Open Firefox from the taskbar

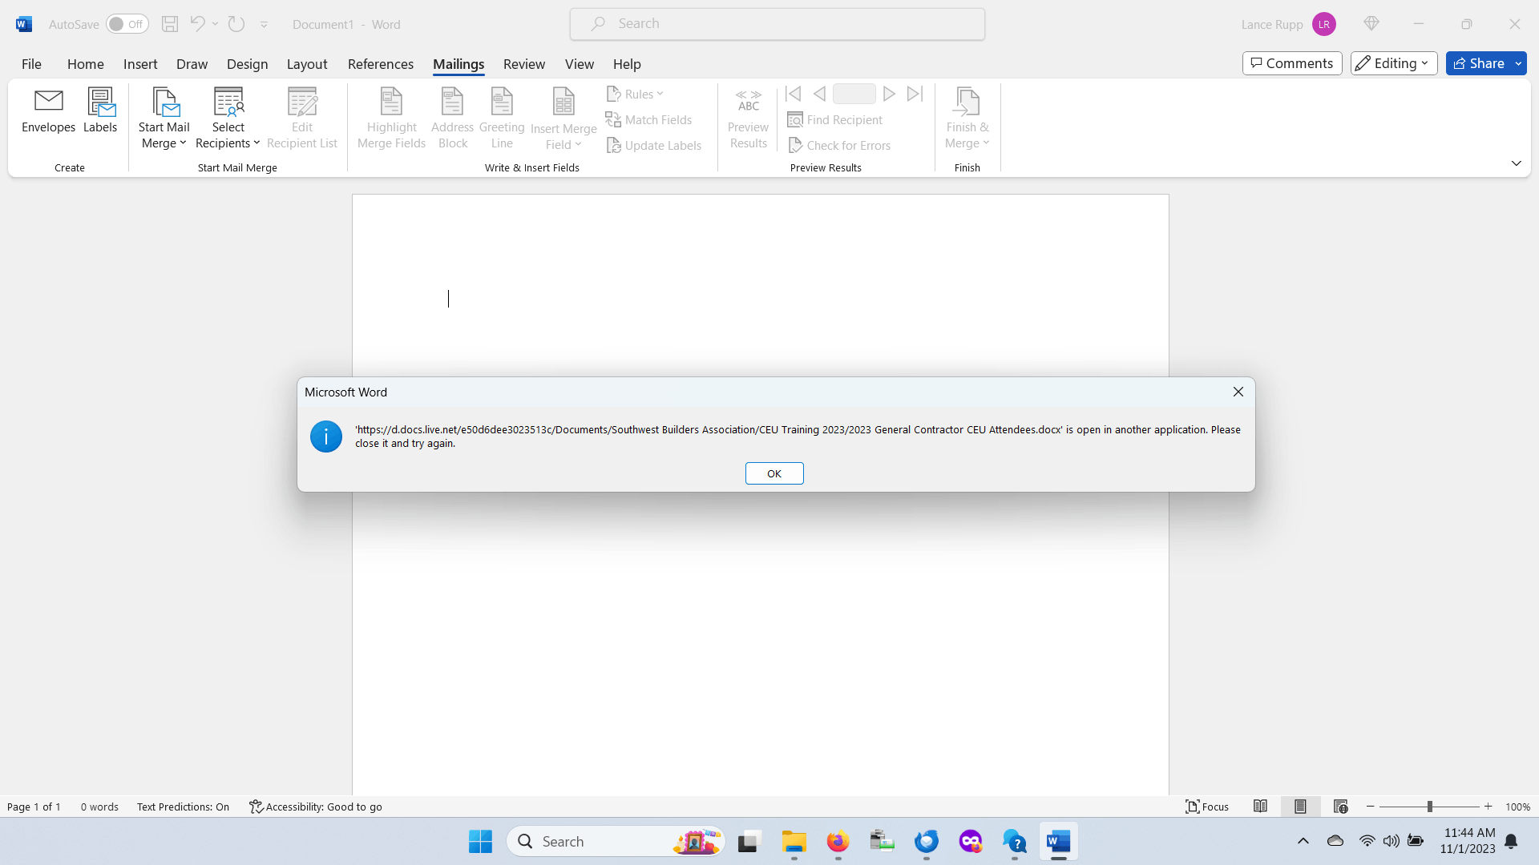click(x=838, y=842)
